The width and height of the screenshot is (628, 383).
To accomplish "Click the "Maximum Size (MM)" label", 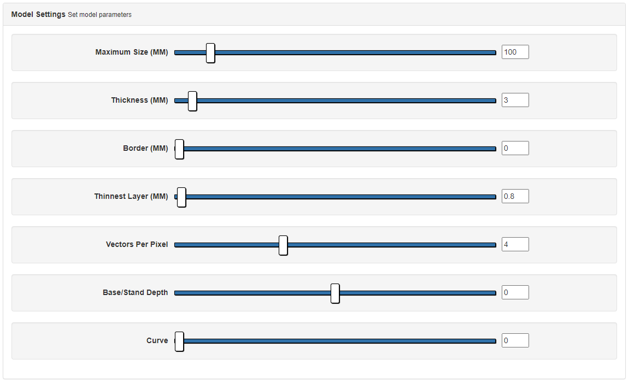I will tap(132, 52).
